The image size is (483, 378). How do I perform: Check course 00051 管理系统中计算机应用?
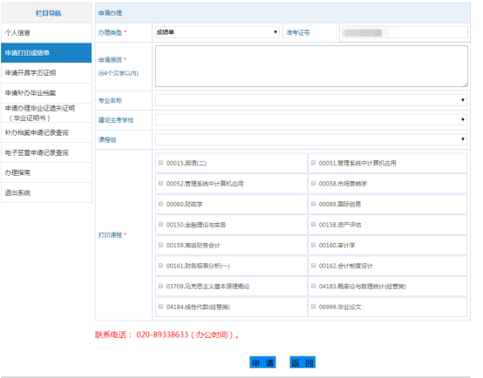313,163
